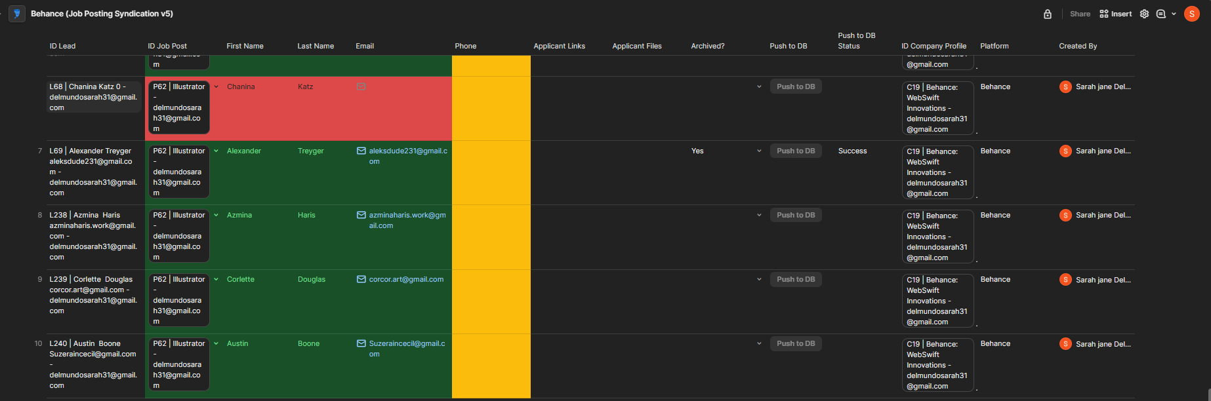
Task: Open the Archived dropdown in Alexander's row
Action: [x=759, y=151]
